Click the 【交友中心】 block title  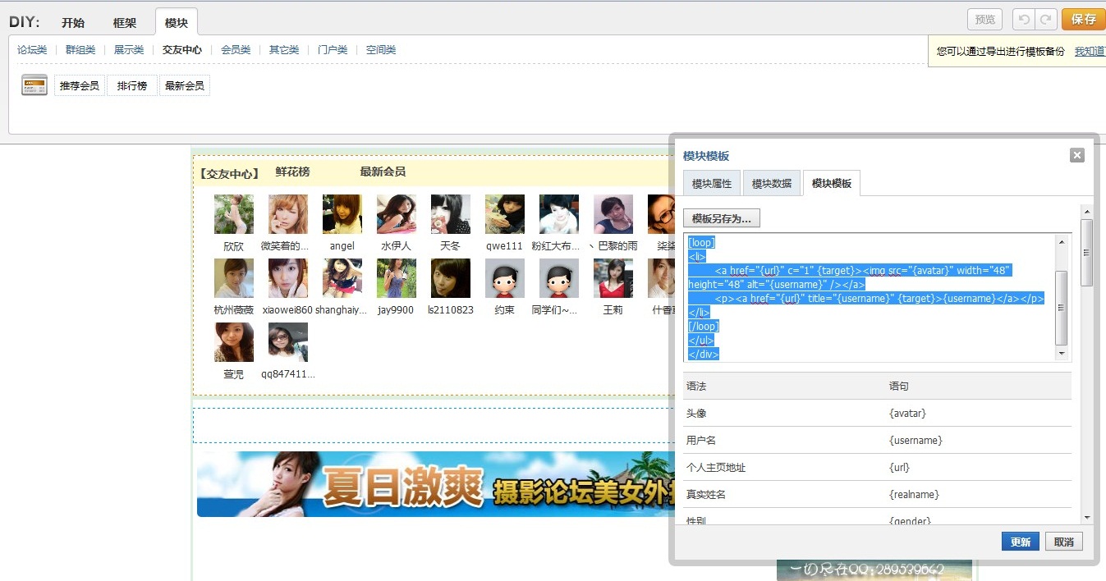pos(229,173)
